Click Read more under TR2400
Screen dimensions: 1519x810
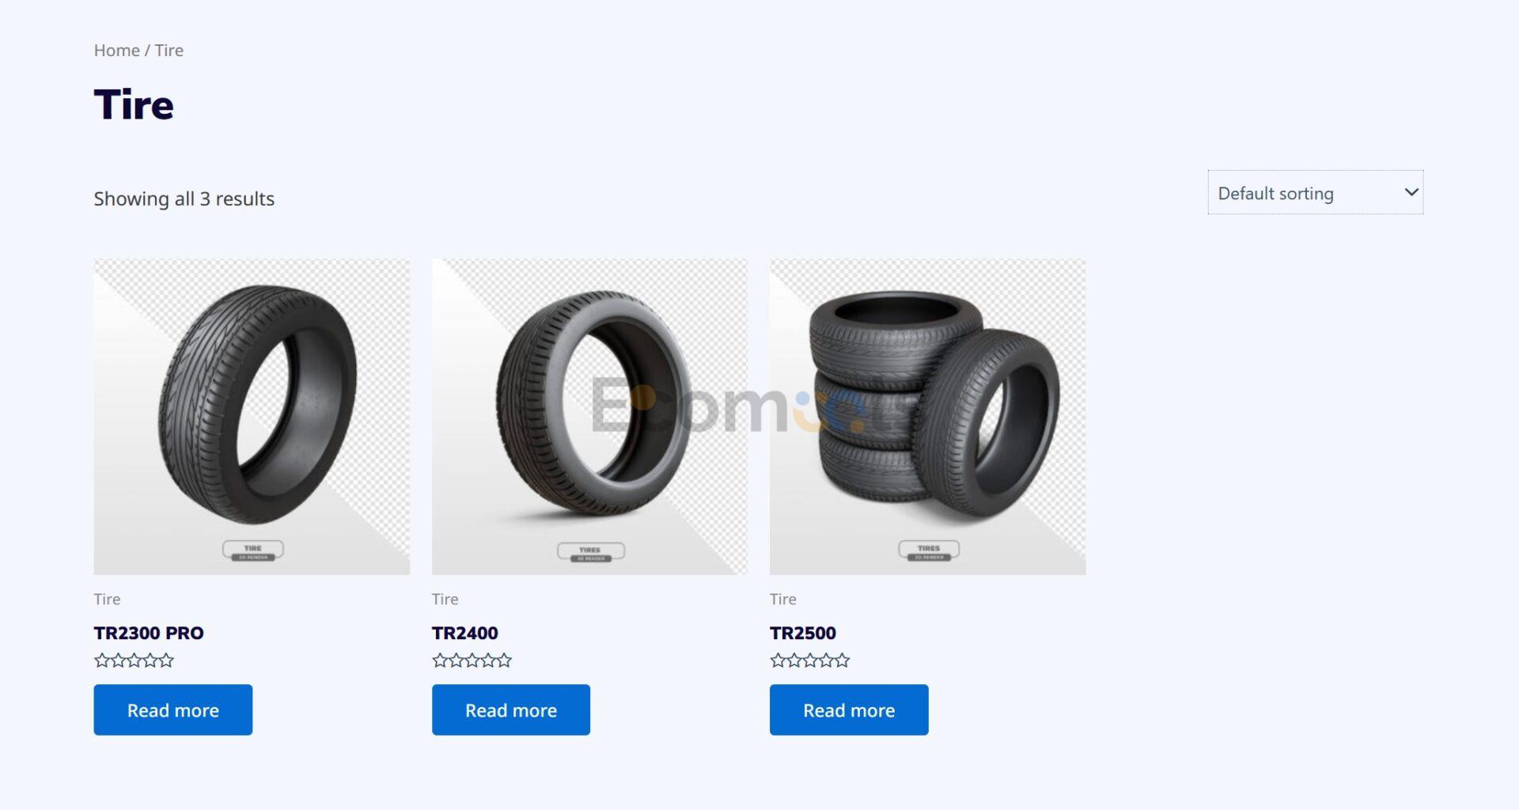(x=511, y=710)
